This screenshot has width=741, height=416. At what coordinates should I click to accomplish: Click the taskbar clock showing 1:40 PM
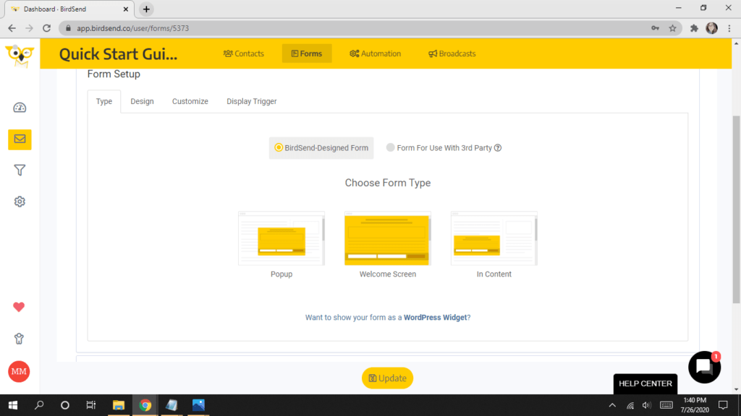[x=695, y=405]
